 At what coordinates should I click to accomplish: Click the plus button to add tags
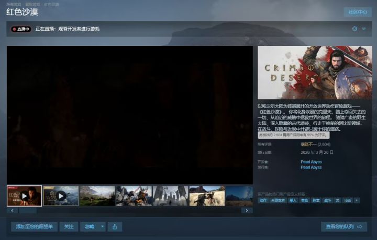(357, 200)
